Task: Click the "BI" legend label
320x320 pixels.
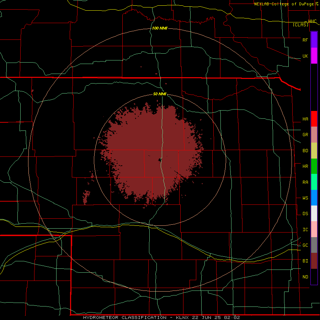Action: pyautogui.click(x=305, y=261)
